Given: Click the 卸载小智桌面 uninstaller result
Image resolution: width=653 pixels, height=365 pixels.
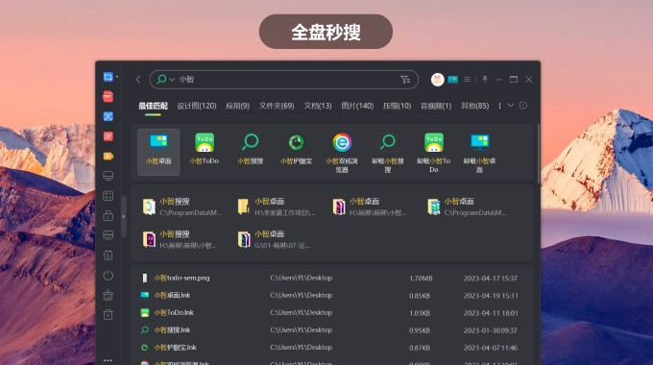Looking at the screenshot, I should (x=480, y=153).
